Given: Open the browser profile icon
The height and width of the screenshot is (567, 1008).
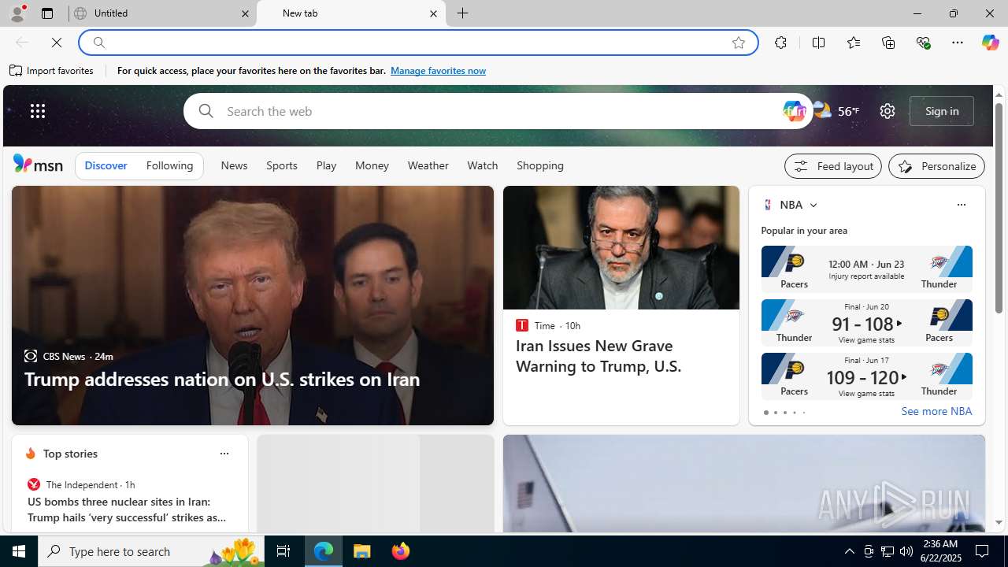Looking at the screenshot, I should tap(17, 13).
